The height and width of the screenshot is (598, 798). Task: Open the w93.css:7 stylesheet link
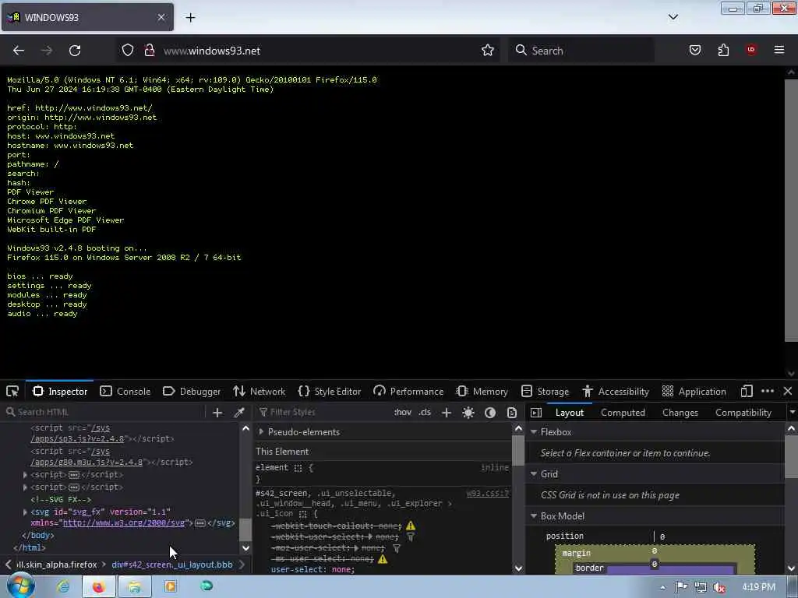[488, 493]
